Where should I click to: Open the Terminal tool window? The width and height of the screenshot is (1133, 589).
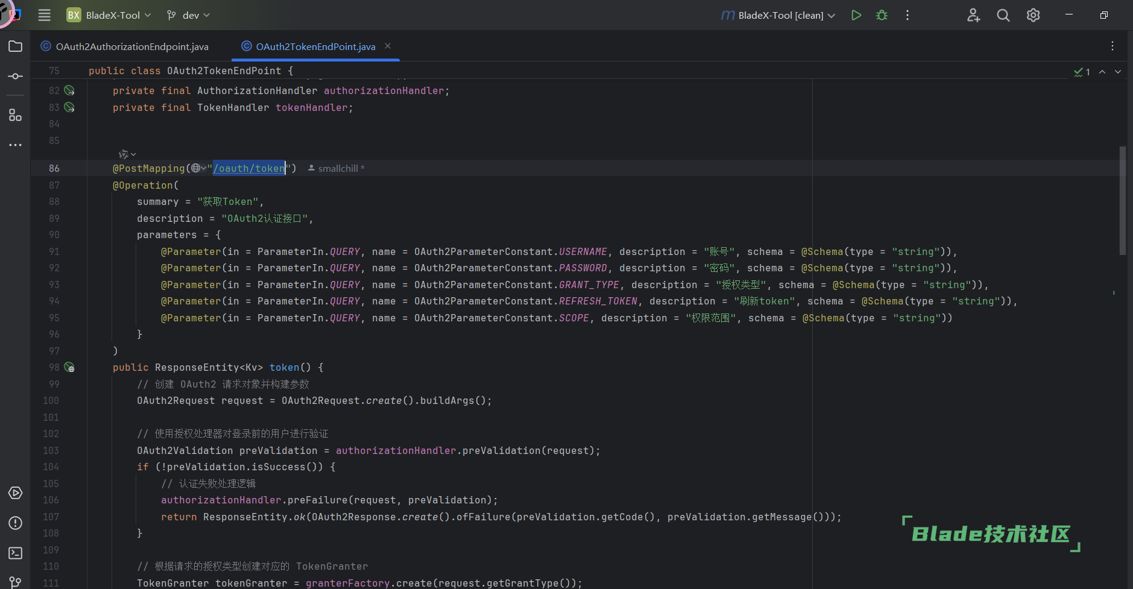point(16,553)
